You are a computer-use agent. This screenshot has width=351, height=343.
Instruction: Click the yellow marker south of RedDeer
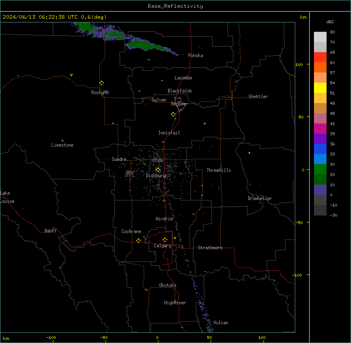pos(173,114)
